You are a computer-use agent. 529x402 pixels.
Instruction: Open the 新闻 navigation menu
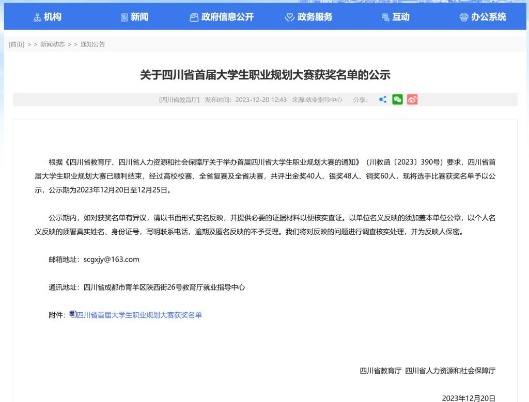(x=134, y=17)
